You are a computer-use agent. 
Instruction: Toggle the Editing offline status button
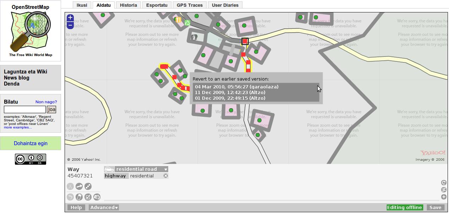(x=404, y=208)
